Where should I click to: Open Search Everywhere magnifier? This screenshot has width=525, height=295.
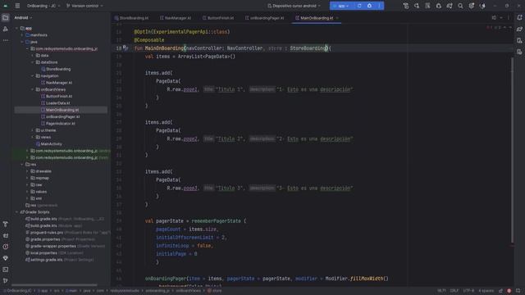[x=460, y=6]
